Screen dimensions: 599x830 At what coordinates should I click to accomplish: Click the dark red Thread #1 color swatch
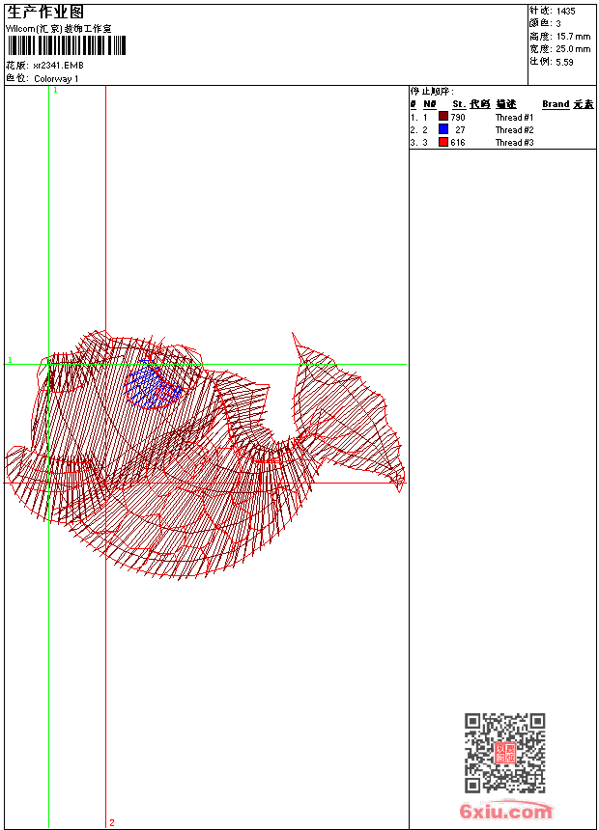coord(443,117)
